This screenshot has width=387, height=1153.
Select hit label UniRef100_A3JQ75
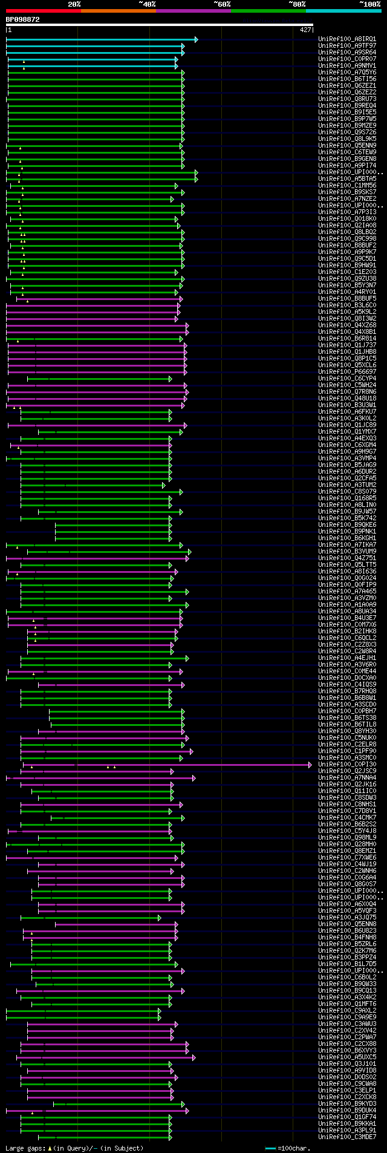[347, 918]
